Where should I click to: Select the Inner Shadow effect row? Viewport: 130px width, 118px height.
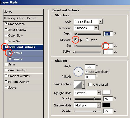coord(23,30)
